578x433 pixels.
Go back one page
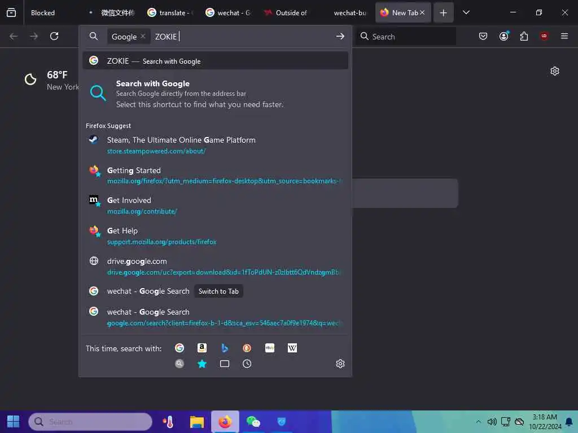(x=14, y=36)
